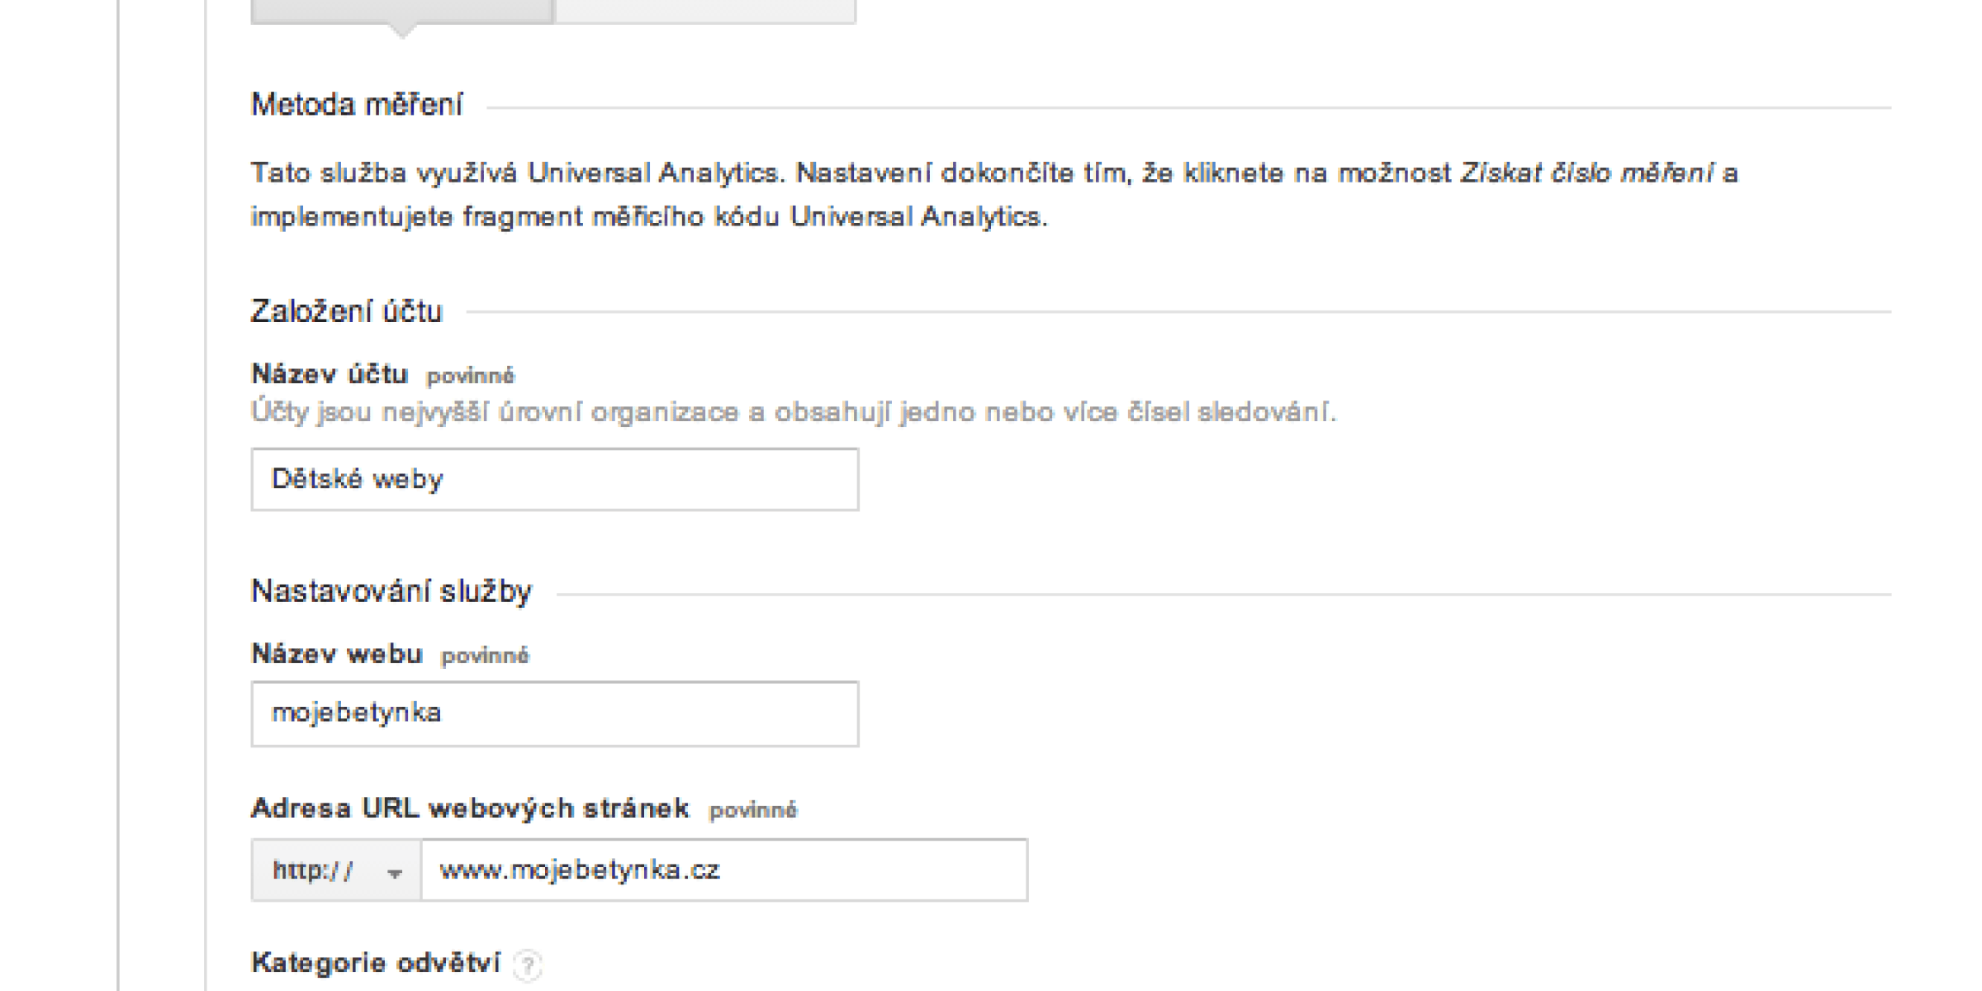Click the grey hint text about Účty
Viewport: 1982px width, 991px height.
tap(793, 412)
